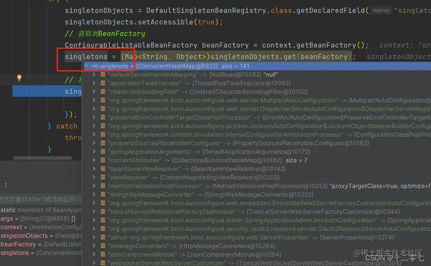Click the yellow lightbulb intention icon
Viewport: 431px width, 266px height.
pyautogui.click(x=19, y=78)
